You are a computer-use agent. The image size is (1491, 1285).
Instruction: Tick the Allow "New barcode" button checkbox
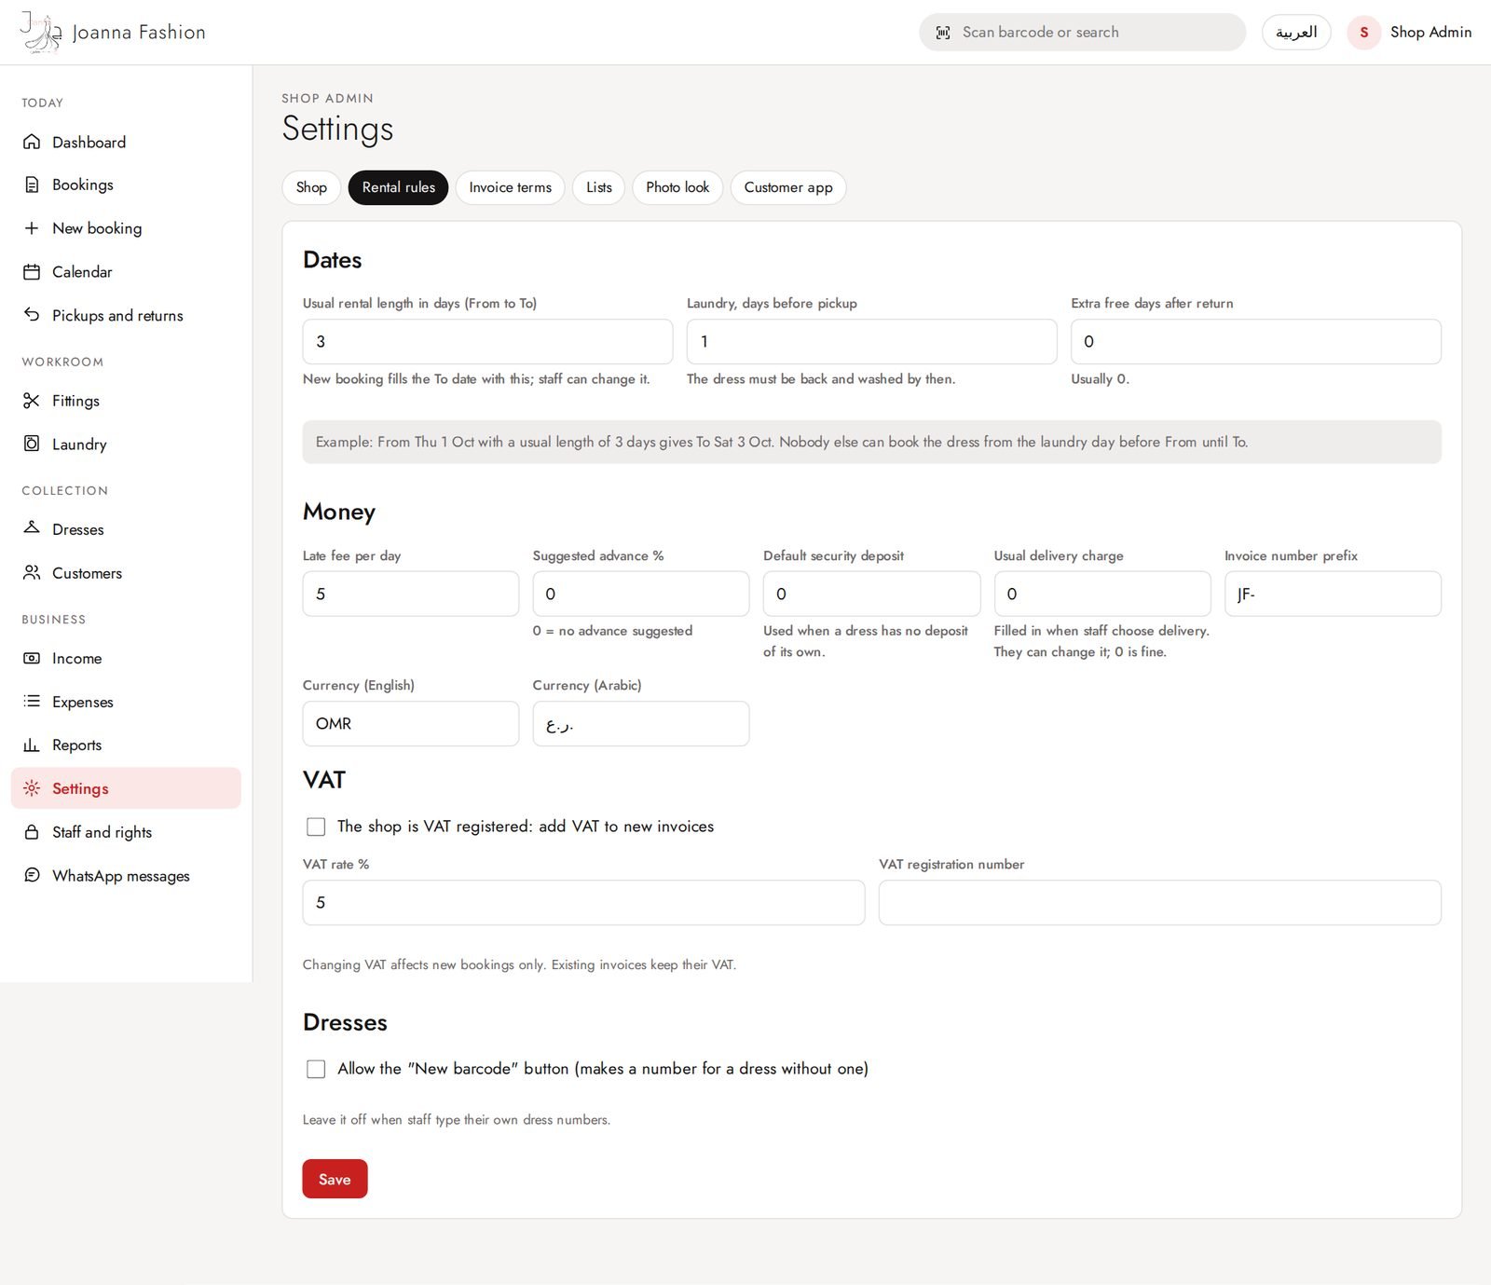tap(316, 1069)
